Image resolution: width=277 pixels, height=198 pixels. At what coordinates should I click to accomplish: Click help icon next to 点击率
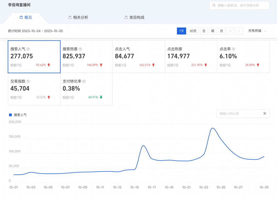[233, 49]
